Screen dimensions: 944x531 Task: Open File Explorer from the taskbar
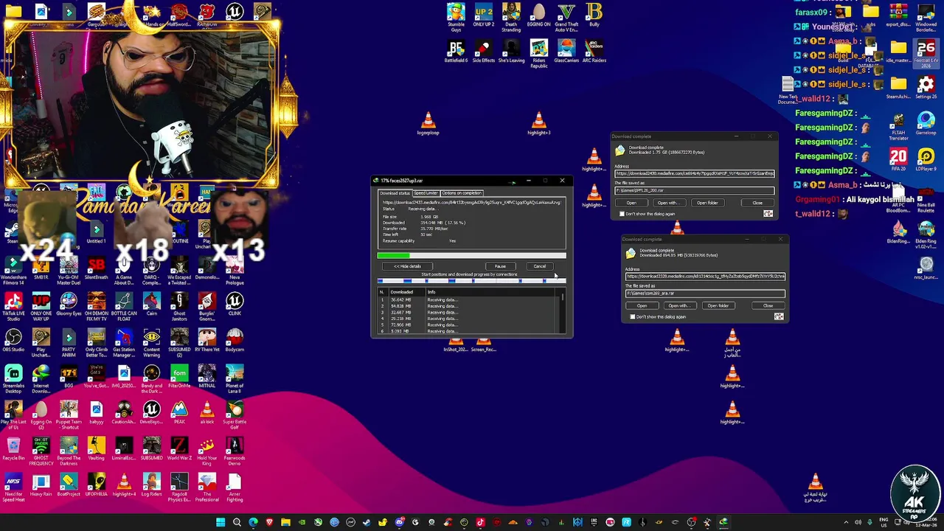coord(285,523)
